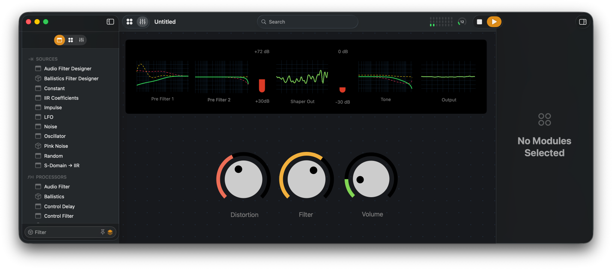Switch to sidebar four-dots grid tab
The height and width of the screenshot is (269, 612).
(x=70, y=40)
